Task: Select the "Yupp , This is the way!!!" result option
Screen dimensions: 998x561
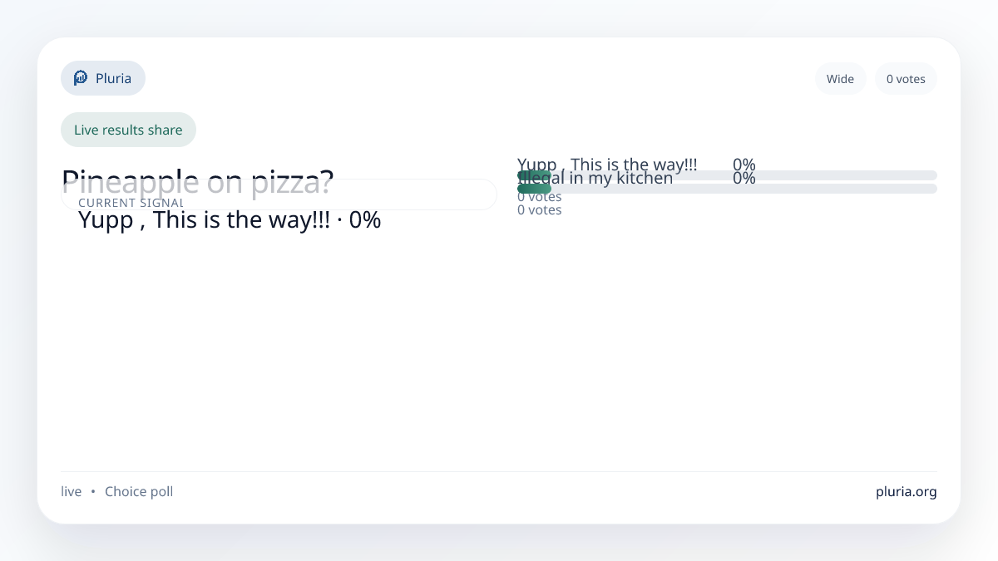Action: (607, 164)
